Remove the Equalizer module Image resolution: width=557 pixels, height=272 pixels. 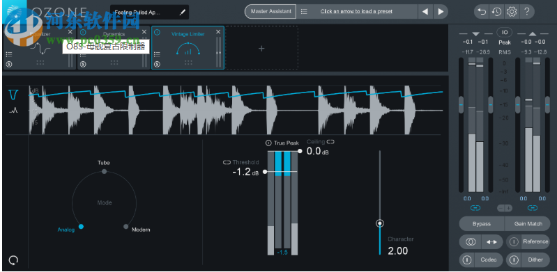coord(70,32)
